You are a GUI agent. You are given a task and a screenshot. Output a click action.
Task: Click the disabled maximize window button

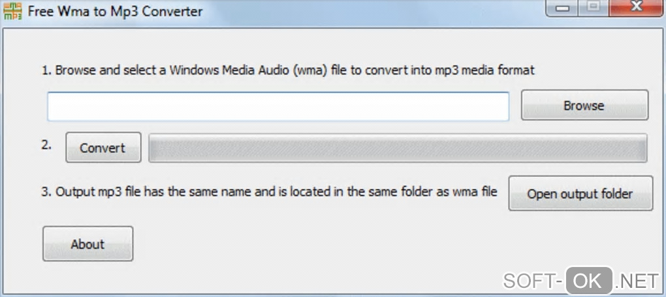(594, 8)
